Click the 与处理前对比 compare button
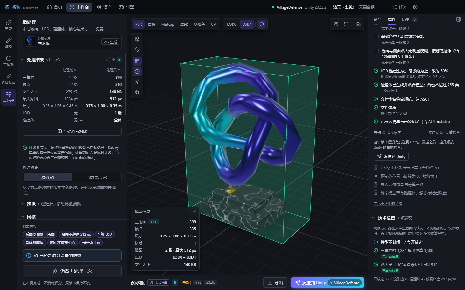The image size is (465, 290). (72, 131)
